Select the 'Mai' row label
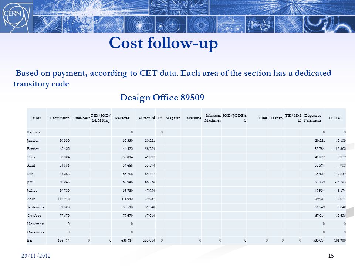The height and width of the screenshot is (266, 355). (x=30, y=174)
